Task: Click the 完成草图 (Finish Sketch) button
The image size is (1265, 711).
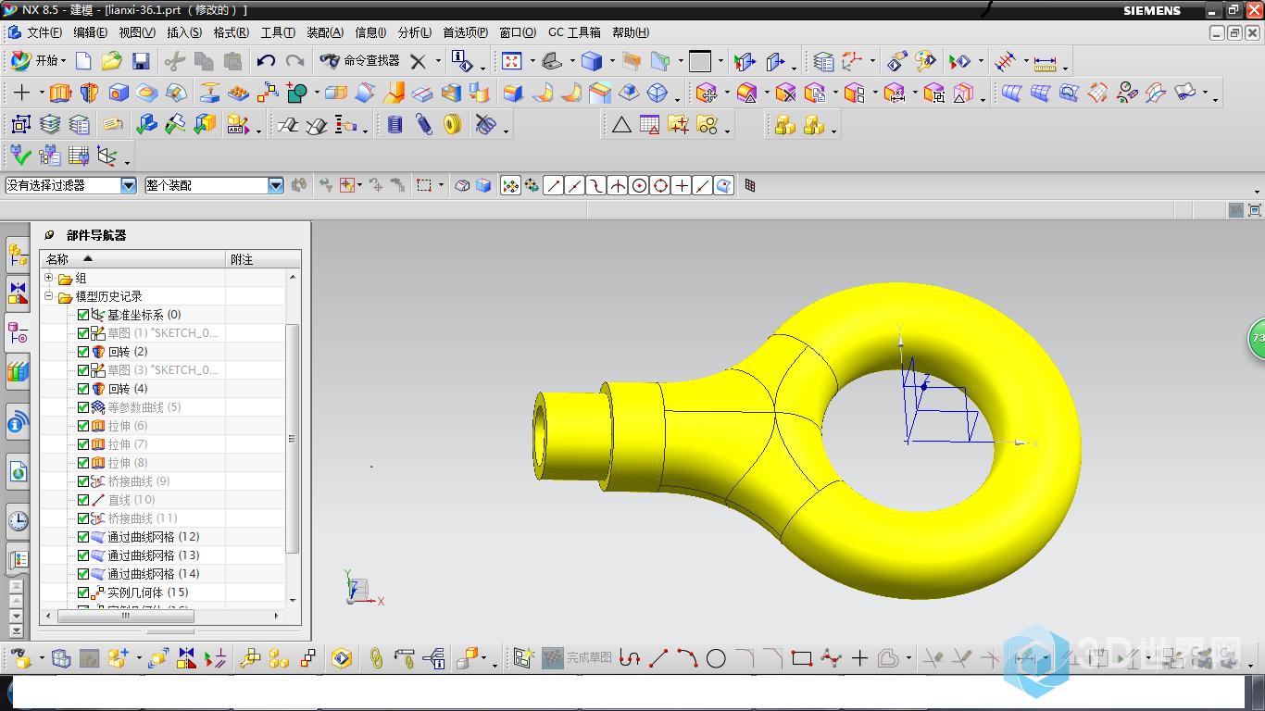Action: (x=577, y=658)
